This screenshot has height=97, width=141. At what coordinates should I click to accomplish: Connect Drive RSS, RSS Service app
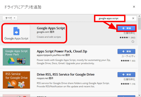coord(126,74)
